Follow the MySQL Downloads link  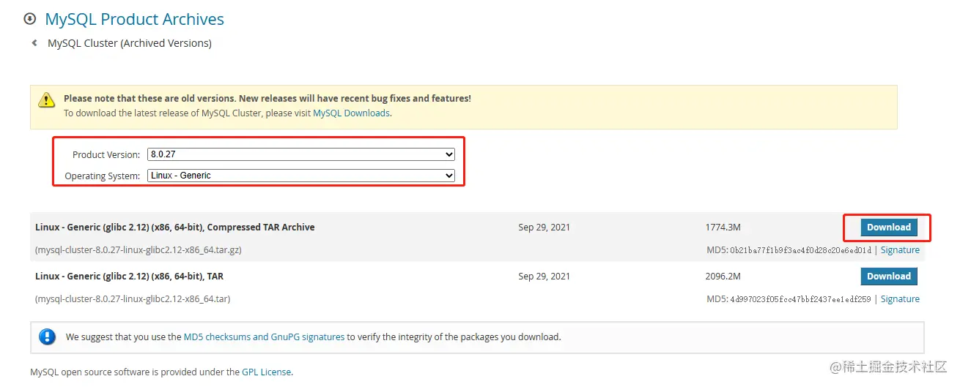(351, 113)
